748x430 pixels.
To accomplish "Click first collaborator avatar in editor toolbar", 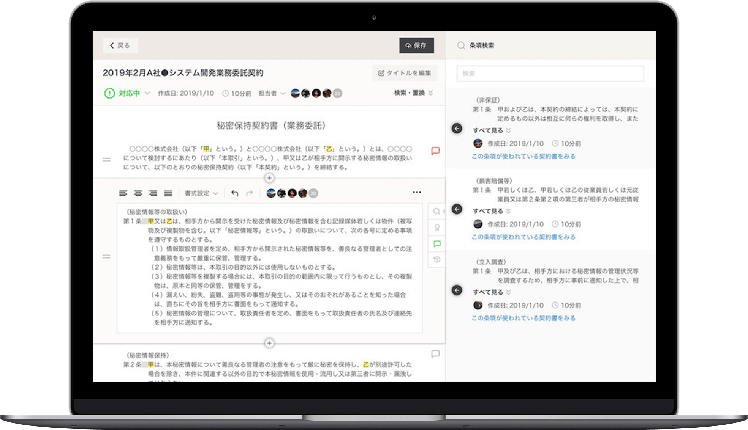I will coord(271,193).
